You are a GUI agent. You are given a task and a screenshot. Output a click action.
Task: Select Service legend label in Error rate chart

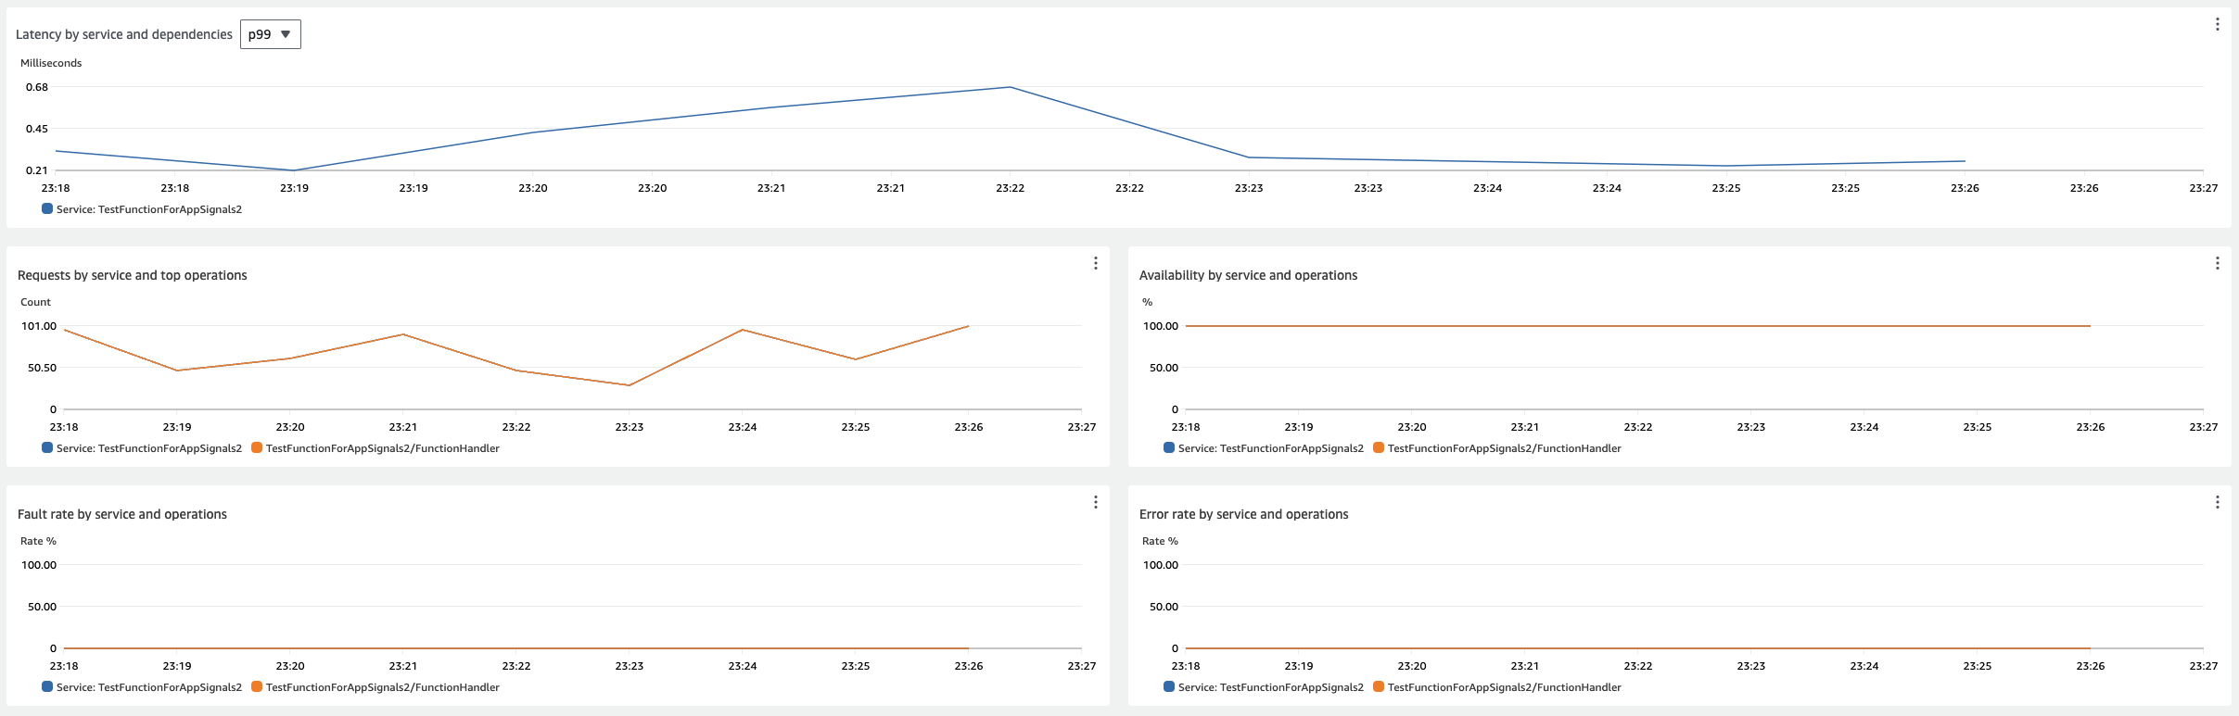click(x=1270, y=687)
